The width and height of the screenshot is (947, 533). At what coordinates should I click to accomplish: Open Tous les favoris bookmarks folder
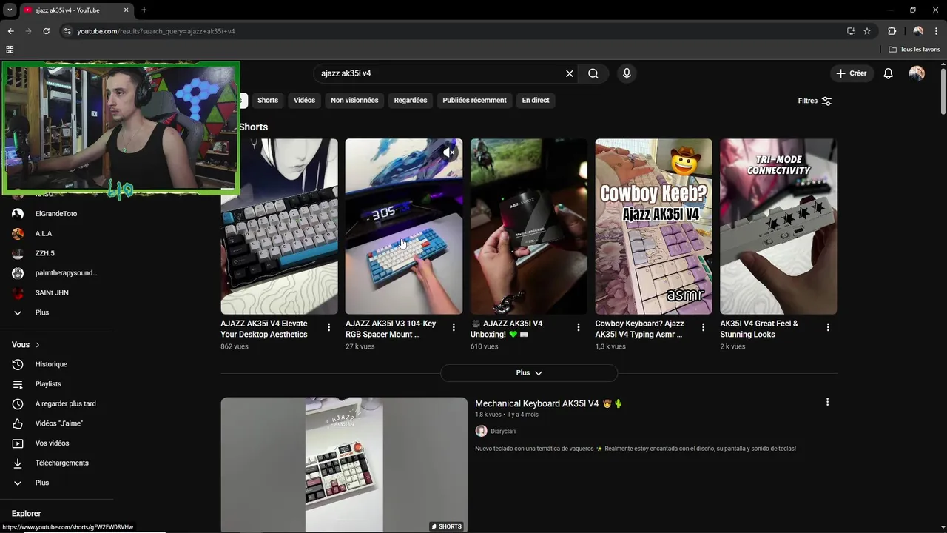[914, 50]
